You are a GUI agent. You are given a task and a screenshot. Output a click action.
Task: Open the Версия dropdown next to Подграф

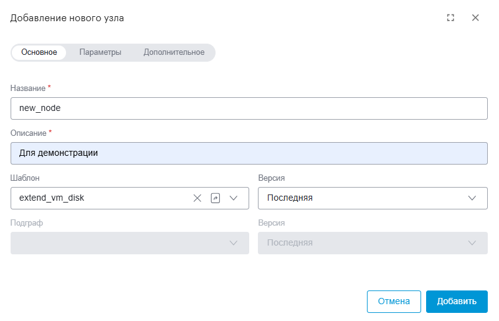[373, 243]
